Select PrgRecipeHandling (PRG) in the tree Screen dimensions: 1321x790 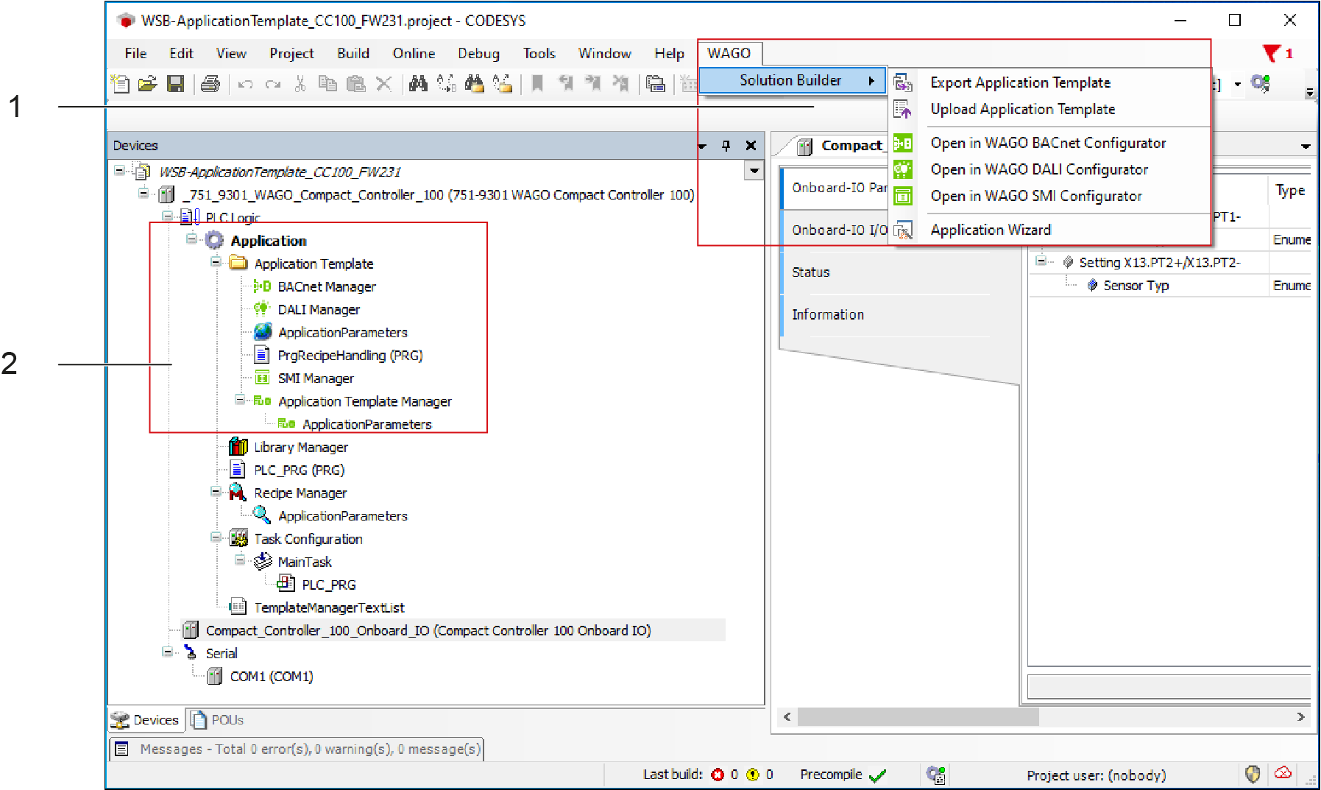point(350,355)
